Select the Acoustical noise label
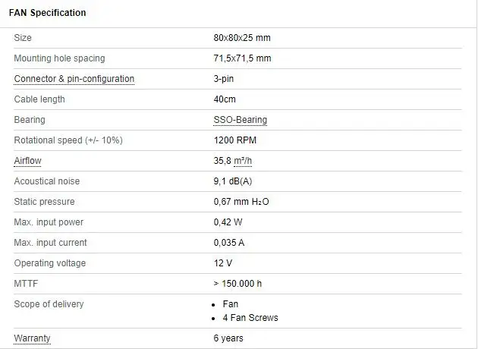The height and width of the screenshot is (349, 478). 46,181
